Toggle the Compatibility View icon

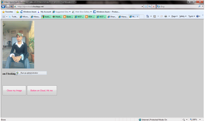point(146,6)
